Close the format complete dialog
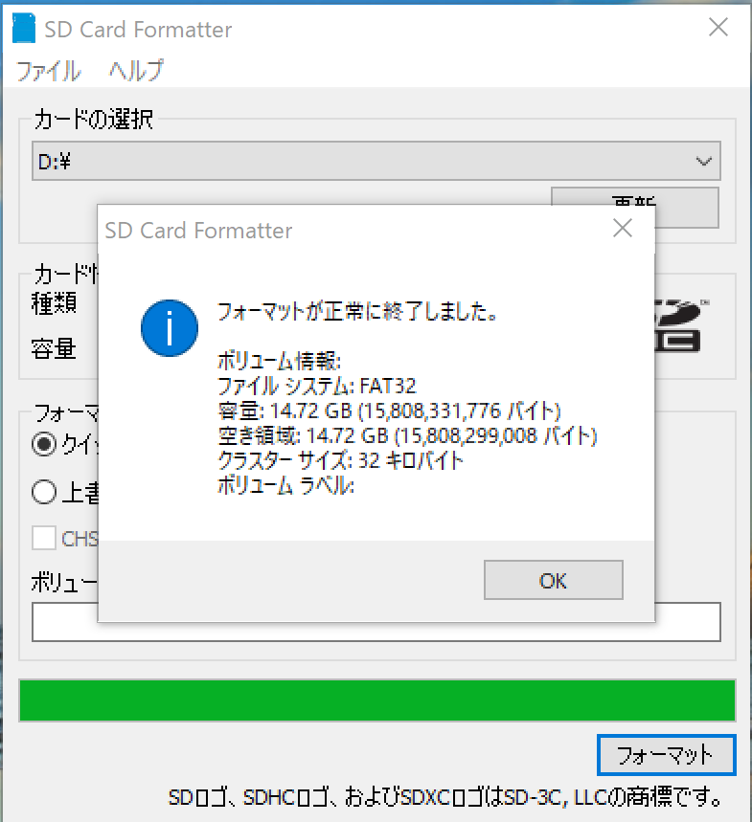Screen dimensions: 752x822 point(623,229)
